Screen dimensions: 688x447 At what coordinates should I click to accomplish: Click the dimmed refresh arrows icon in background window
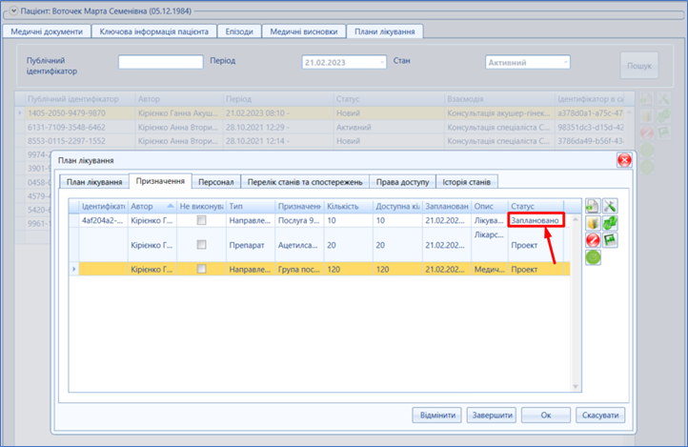(664, 116)
